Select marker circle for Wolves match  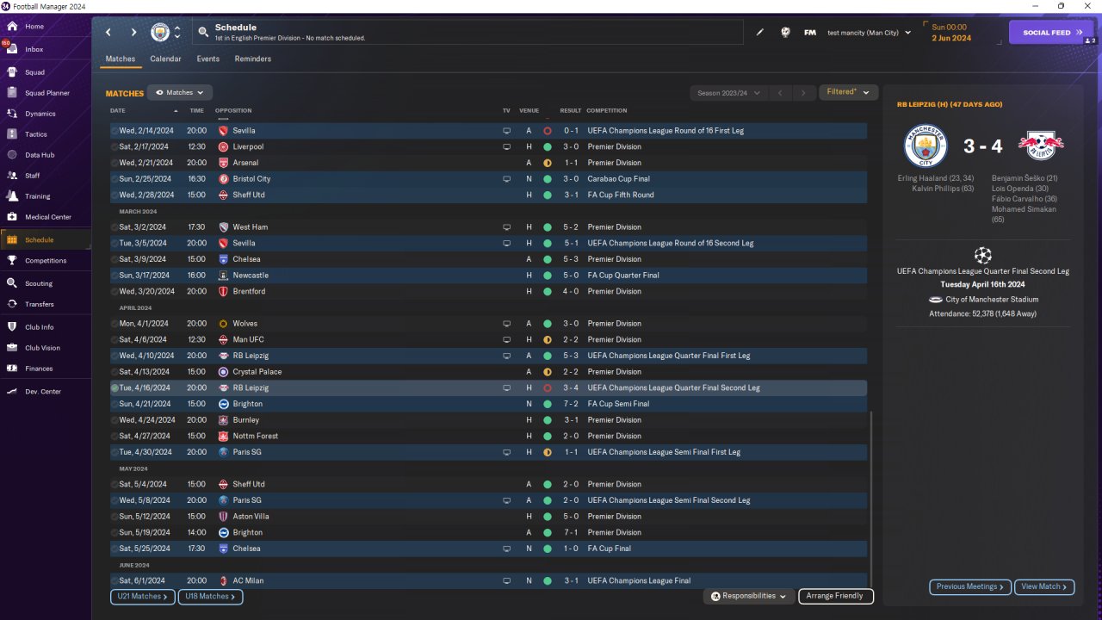click(115, 324)
